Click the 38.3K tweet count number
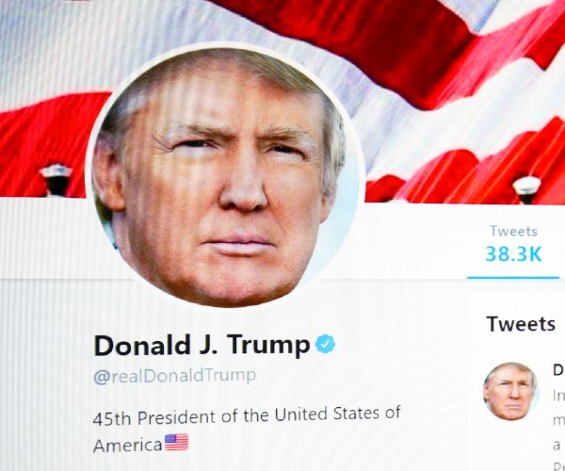Viewport: 565px width, 471px height. pos(513,254)
